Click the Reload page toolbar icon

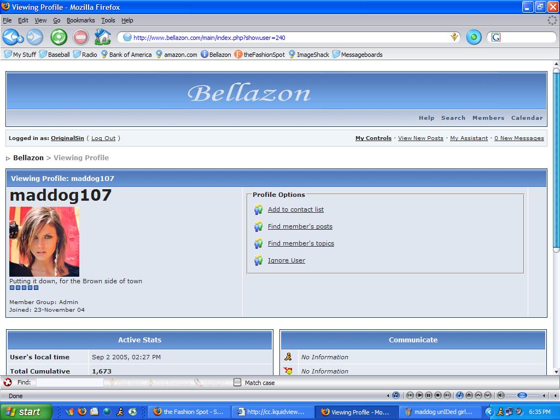[x=59, y=37]
